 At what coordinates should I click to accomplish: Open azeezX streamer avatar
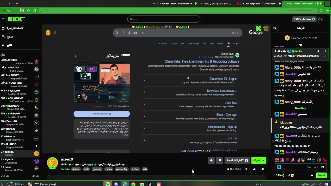(x=52, y=163)
